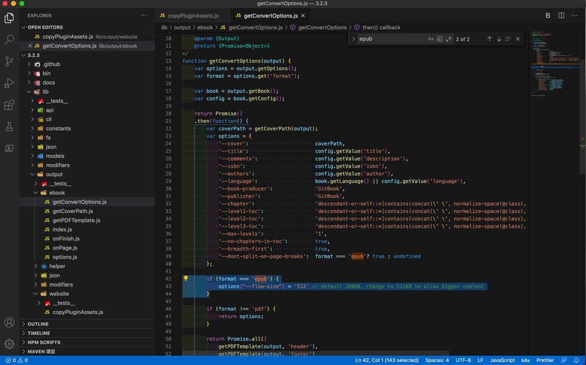Click the JavaScript language mode in status bar
The height and width of the screenshot is (365, 586).
click(x=502, y=360)
